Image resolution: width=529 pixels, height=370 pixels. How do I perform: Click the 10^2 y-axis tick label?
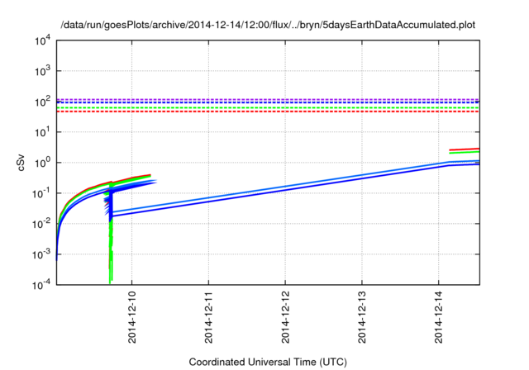(42, 102)
